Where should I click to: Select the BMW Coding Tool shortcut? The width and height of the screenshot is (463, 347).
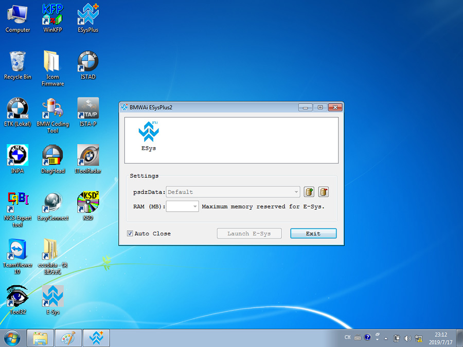52,116
